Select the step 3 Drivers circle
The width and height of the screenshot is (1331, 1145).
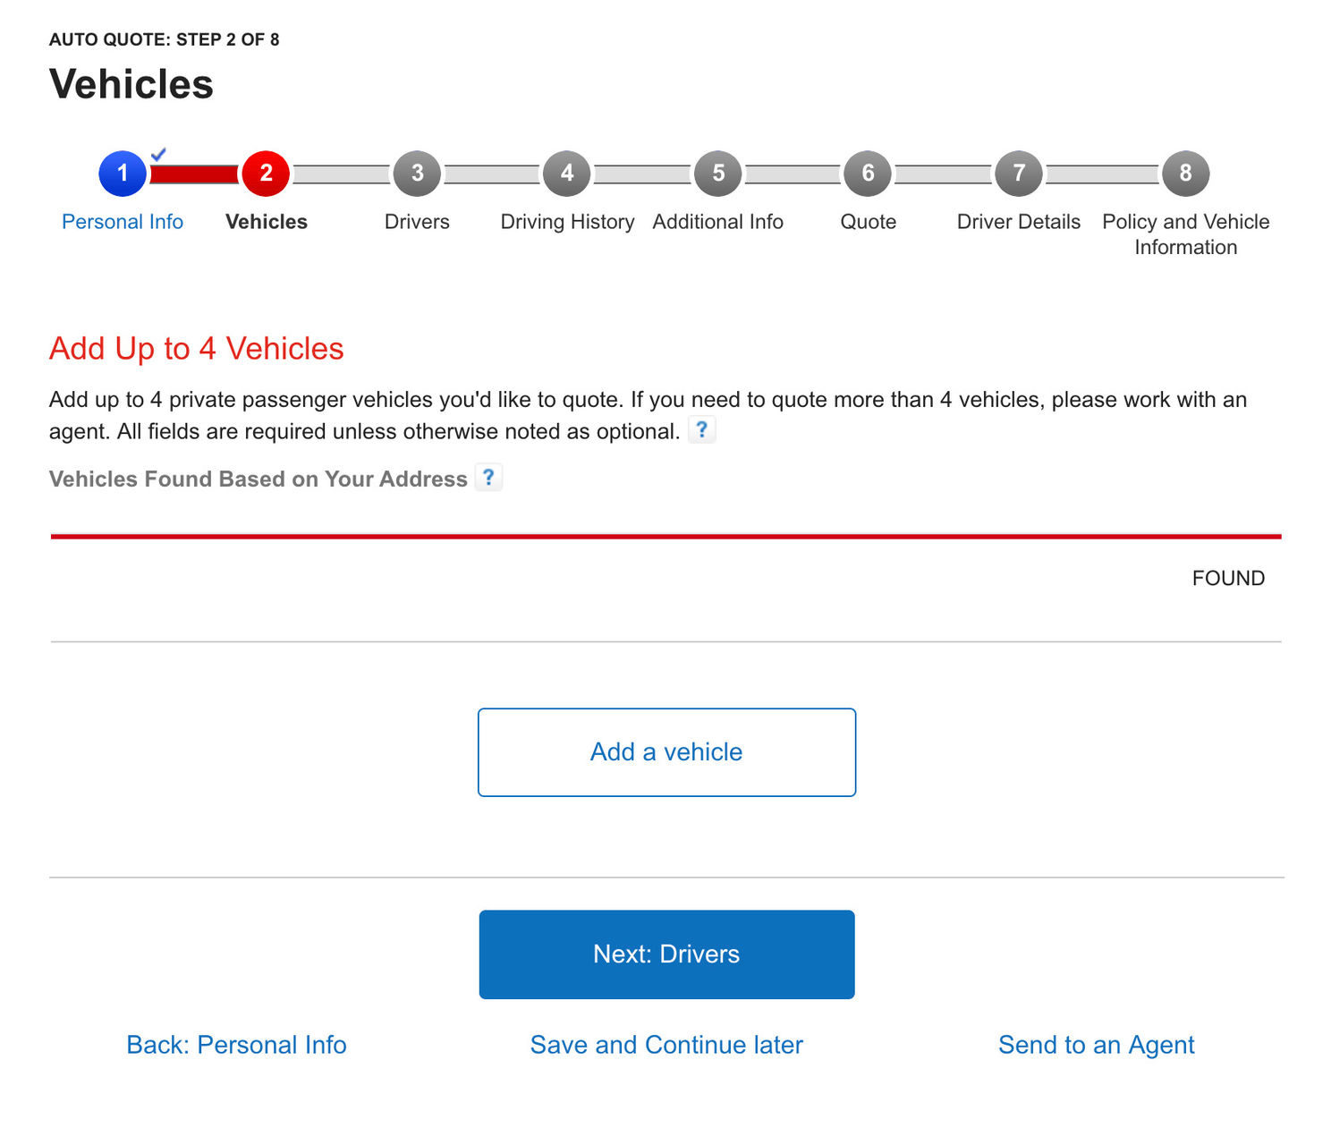tap(416, 174)
